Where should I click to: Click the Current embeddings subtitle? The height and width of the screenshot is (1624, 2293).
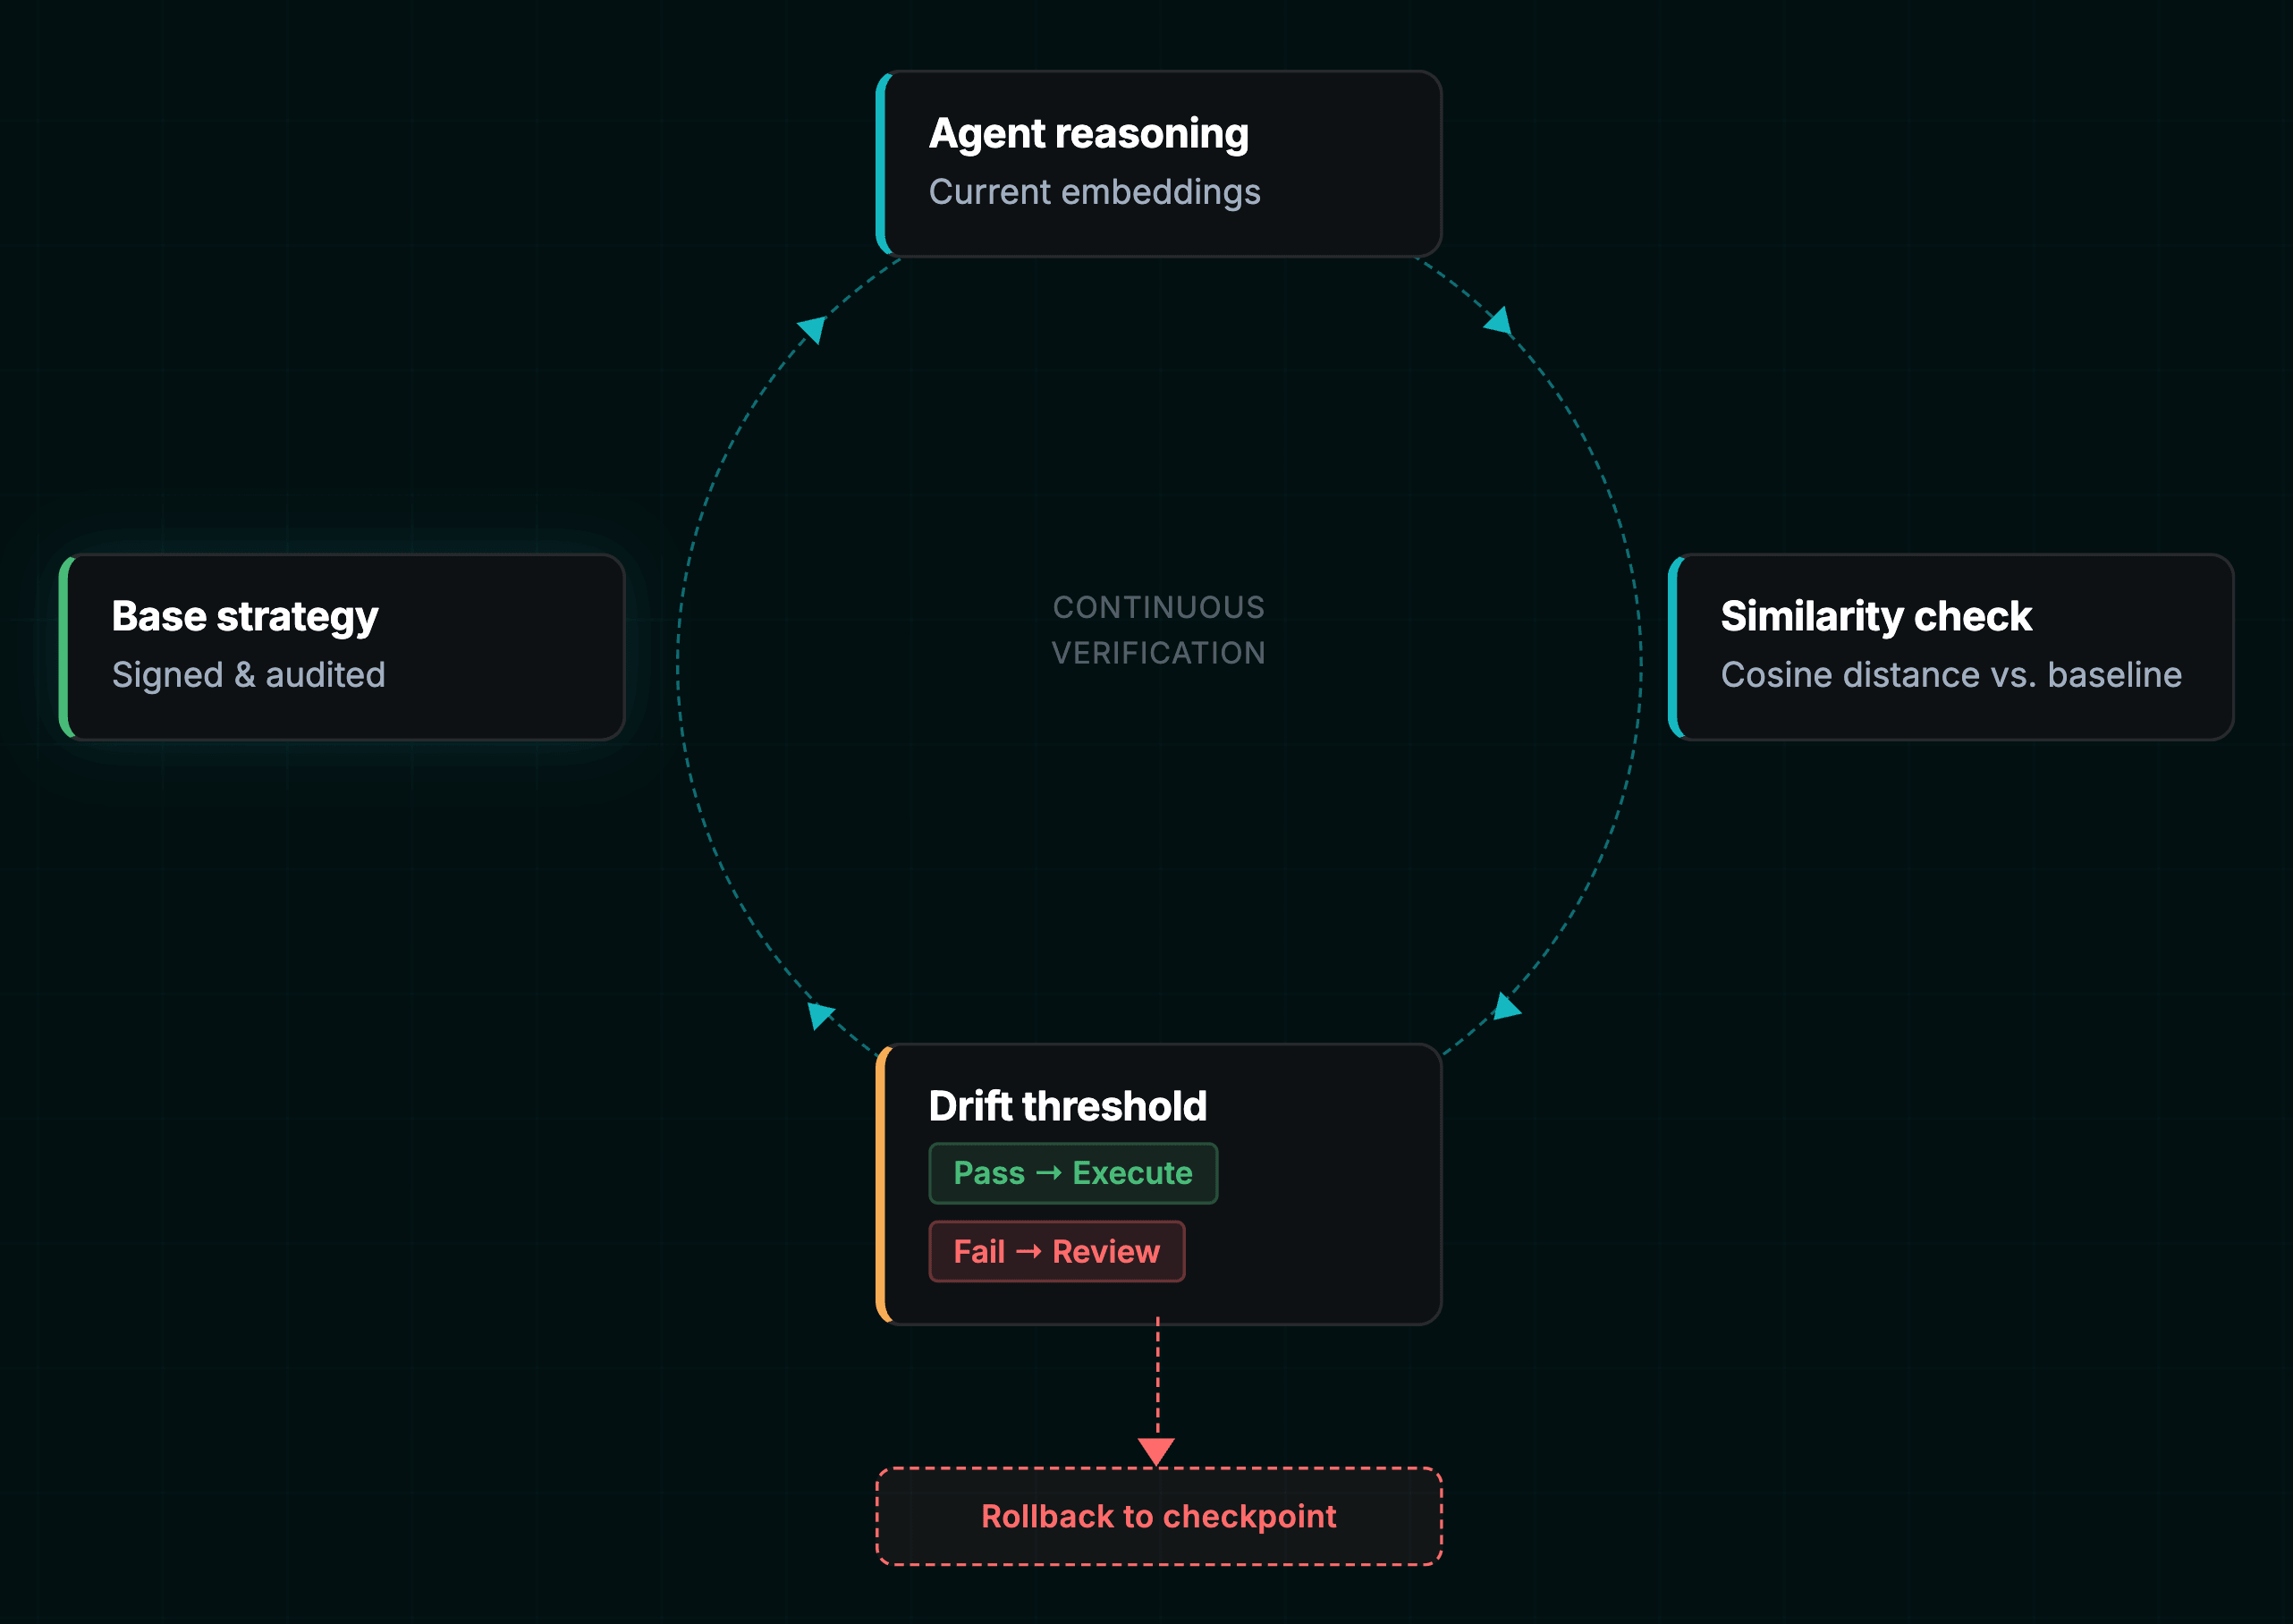point(1094,192)
